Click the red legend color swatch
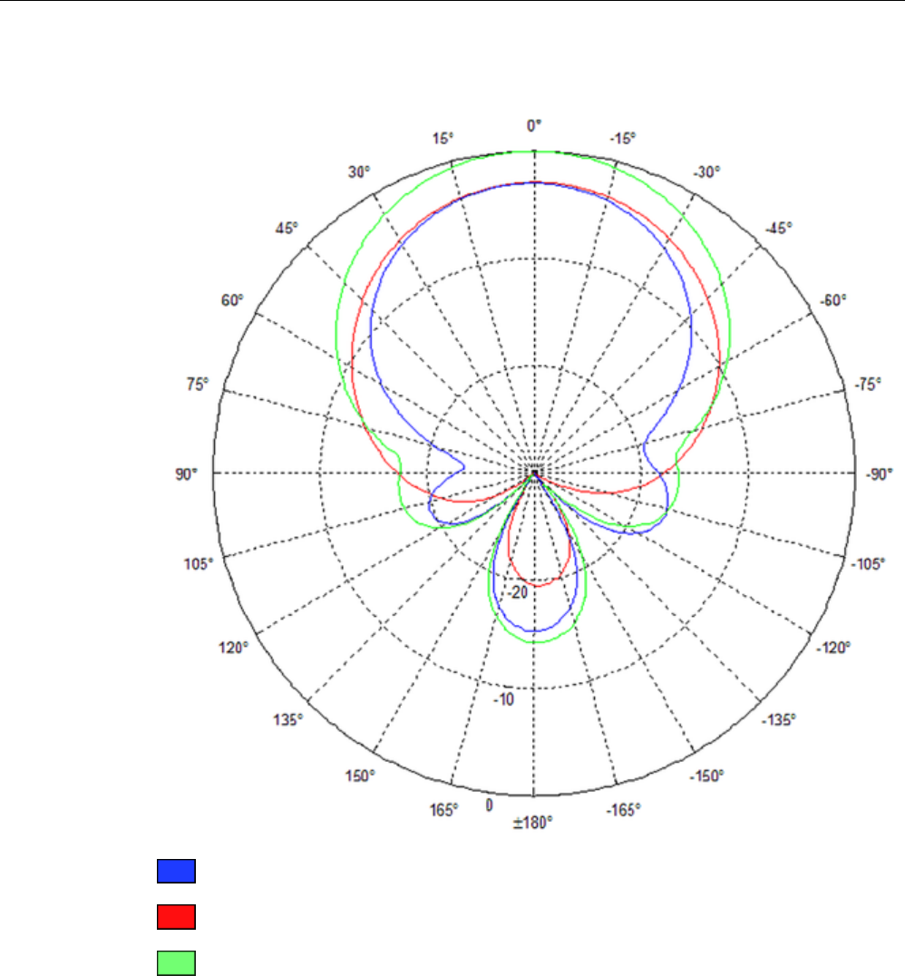This screenshot has height=976, width=905. coord(176,917)
